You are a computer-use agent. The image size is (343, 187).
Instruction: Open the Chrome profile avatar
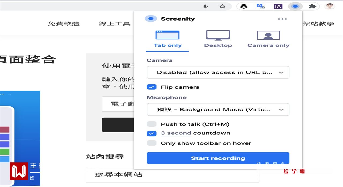point(329,6)
